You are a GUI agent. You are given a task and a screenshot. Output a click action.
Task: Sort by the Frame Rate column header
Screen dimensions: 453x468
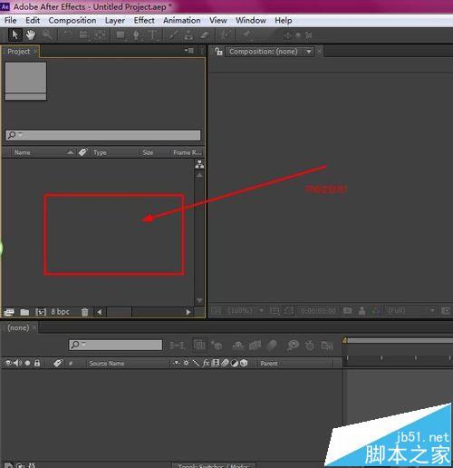coord(187,152)
